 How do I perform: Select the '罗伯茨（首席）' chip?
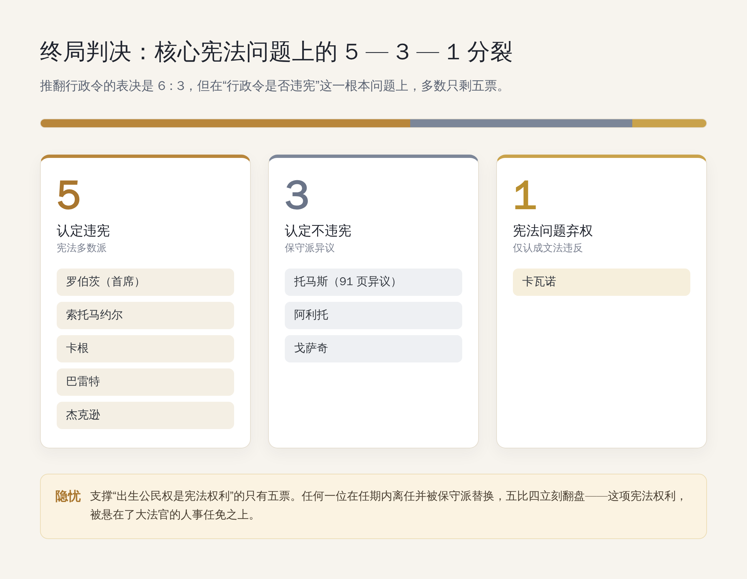(x=145, y=282)
